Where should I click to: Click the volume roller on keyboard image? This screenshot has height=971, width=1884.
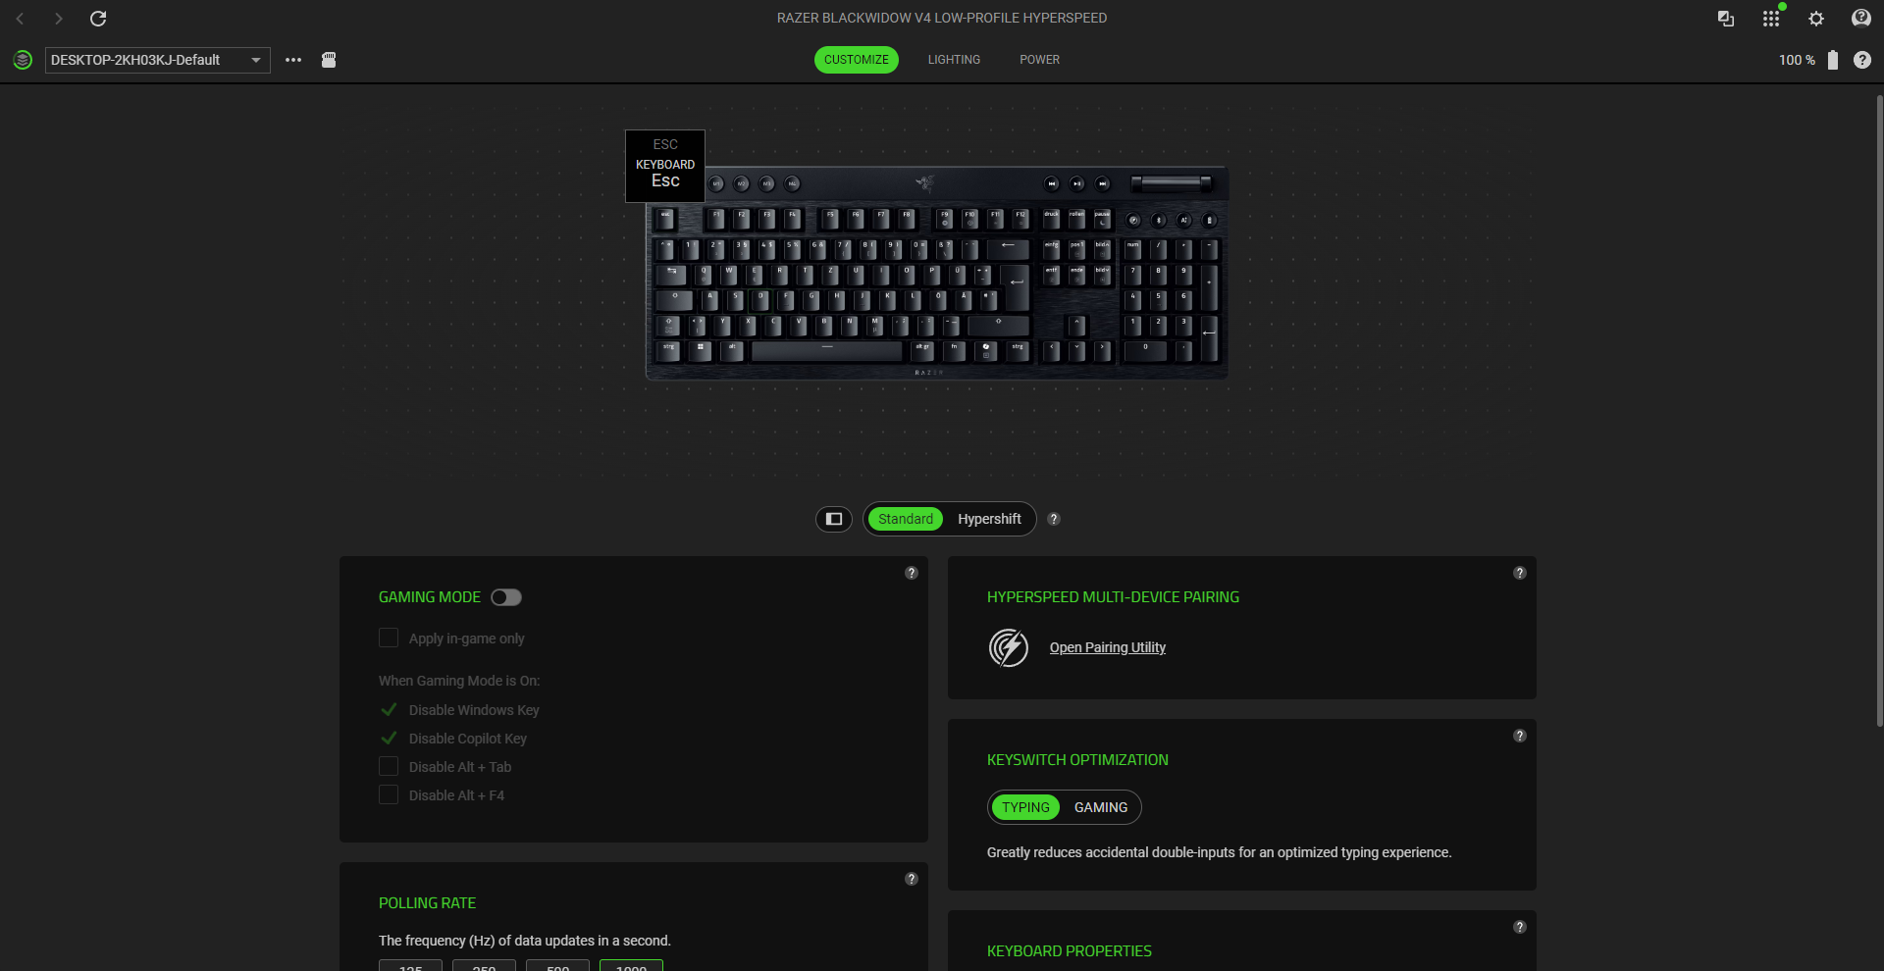click(1172, 183)
